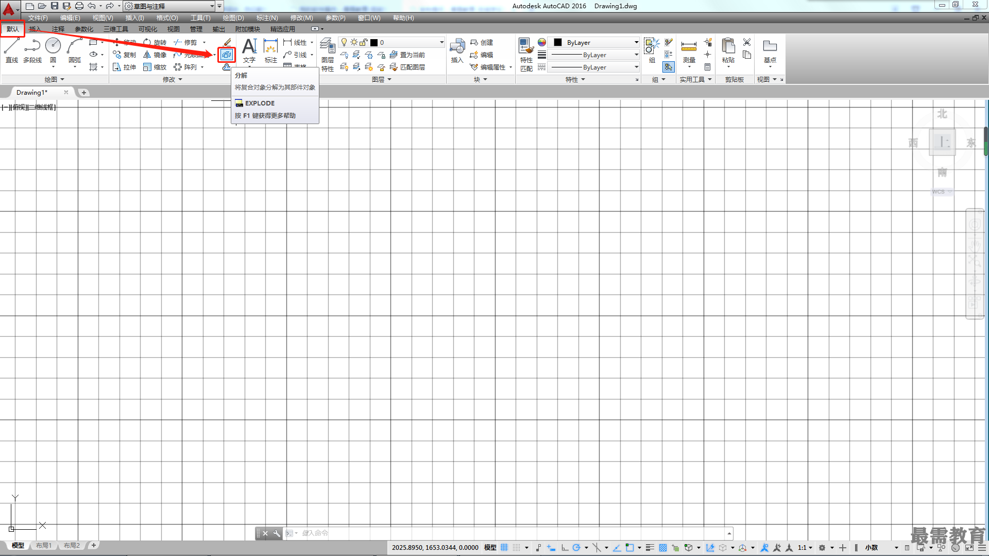Open the ByLayer lineweight dropdown
989x556 pixels.
coord(594,55)
